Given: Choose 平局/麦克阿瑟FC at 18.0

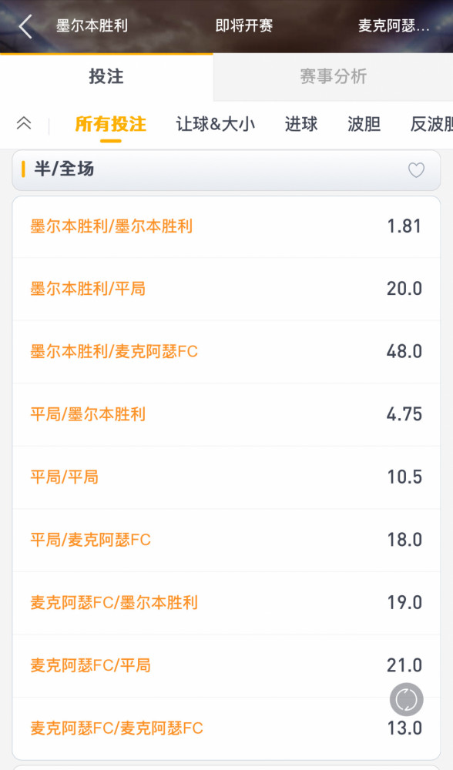Looking at the screenshot, I should 226,541.
